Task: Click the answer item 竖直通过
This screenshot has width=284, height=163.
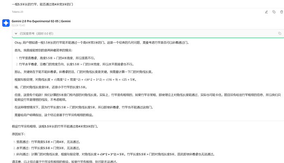Action: pyautogui.click(x=48, y=142)
